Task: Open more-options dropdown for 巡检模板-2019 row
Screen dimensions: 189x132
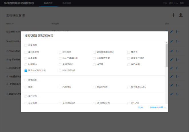Action: pyautogui.click(x=177, y=32)
